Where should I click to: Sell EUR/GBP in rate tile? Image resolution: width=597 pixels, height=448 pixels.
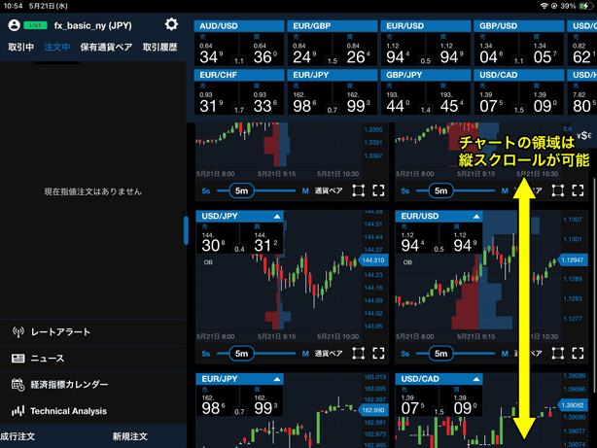(309, 50)
